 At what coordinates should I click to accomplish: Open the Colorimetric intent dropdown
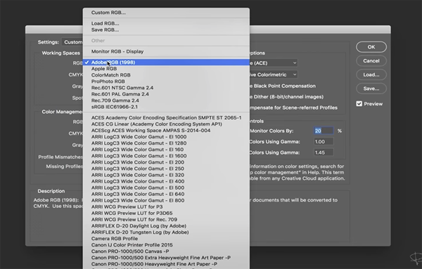pos(274,74)
